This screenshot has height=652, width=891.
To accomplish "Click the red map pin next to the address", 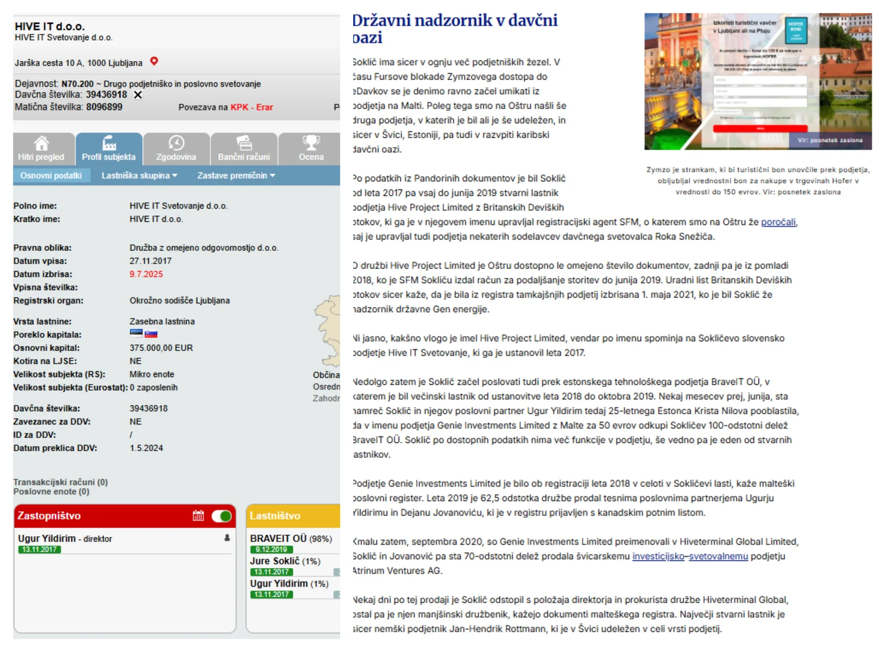I will [x=154, y=61].
